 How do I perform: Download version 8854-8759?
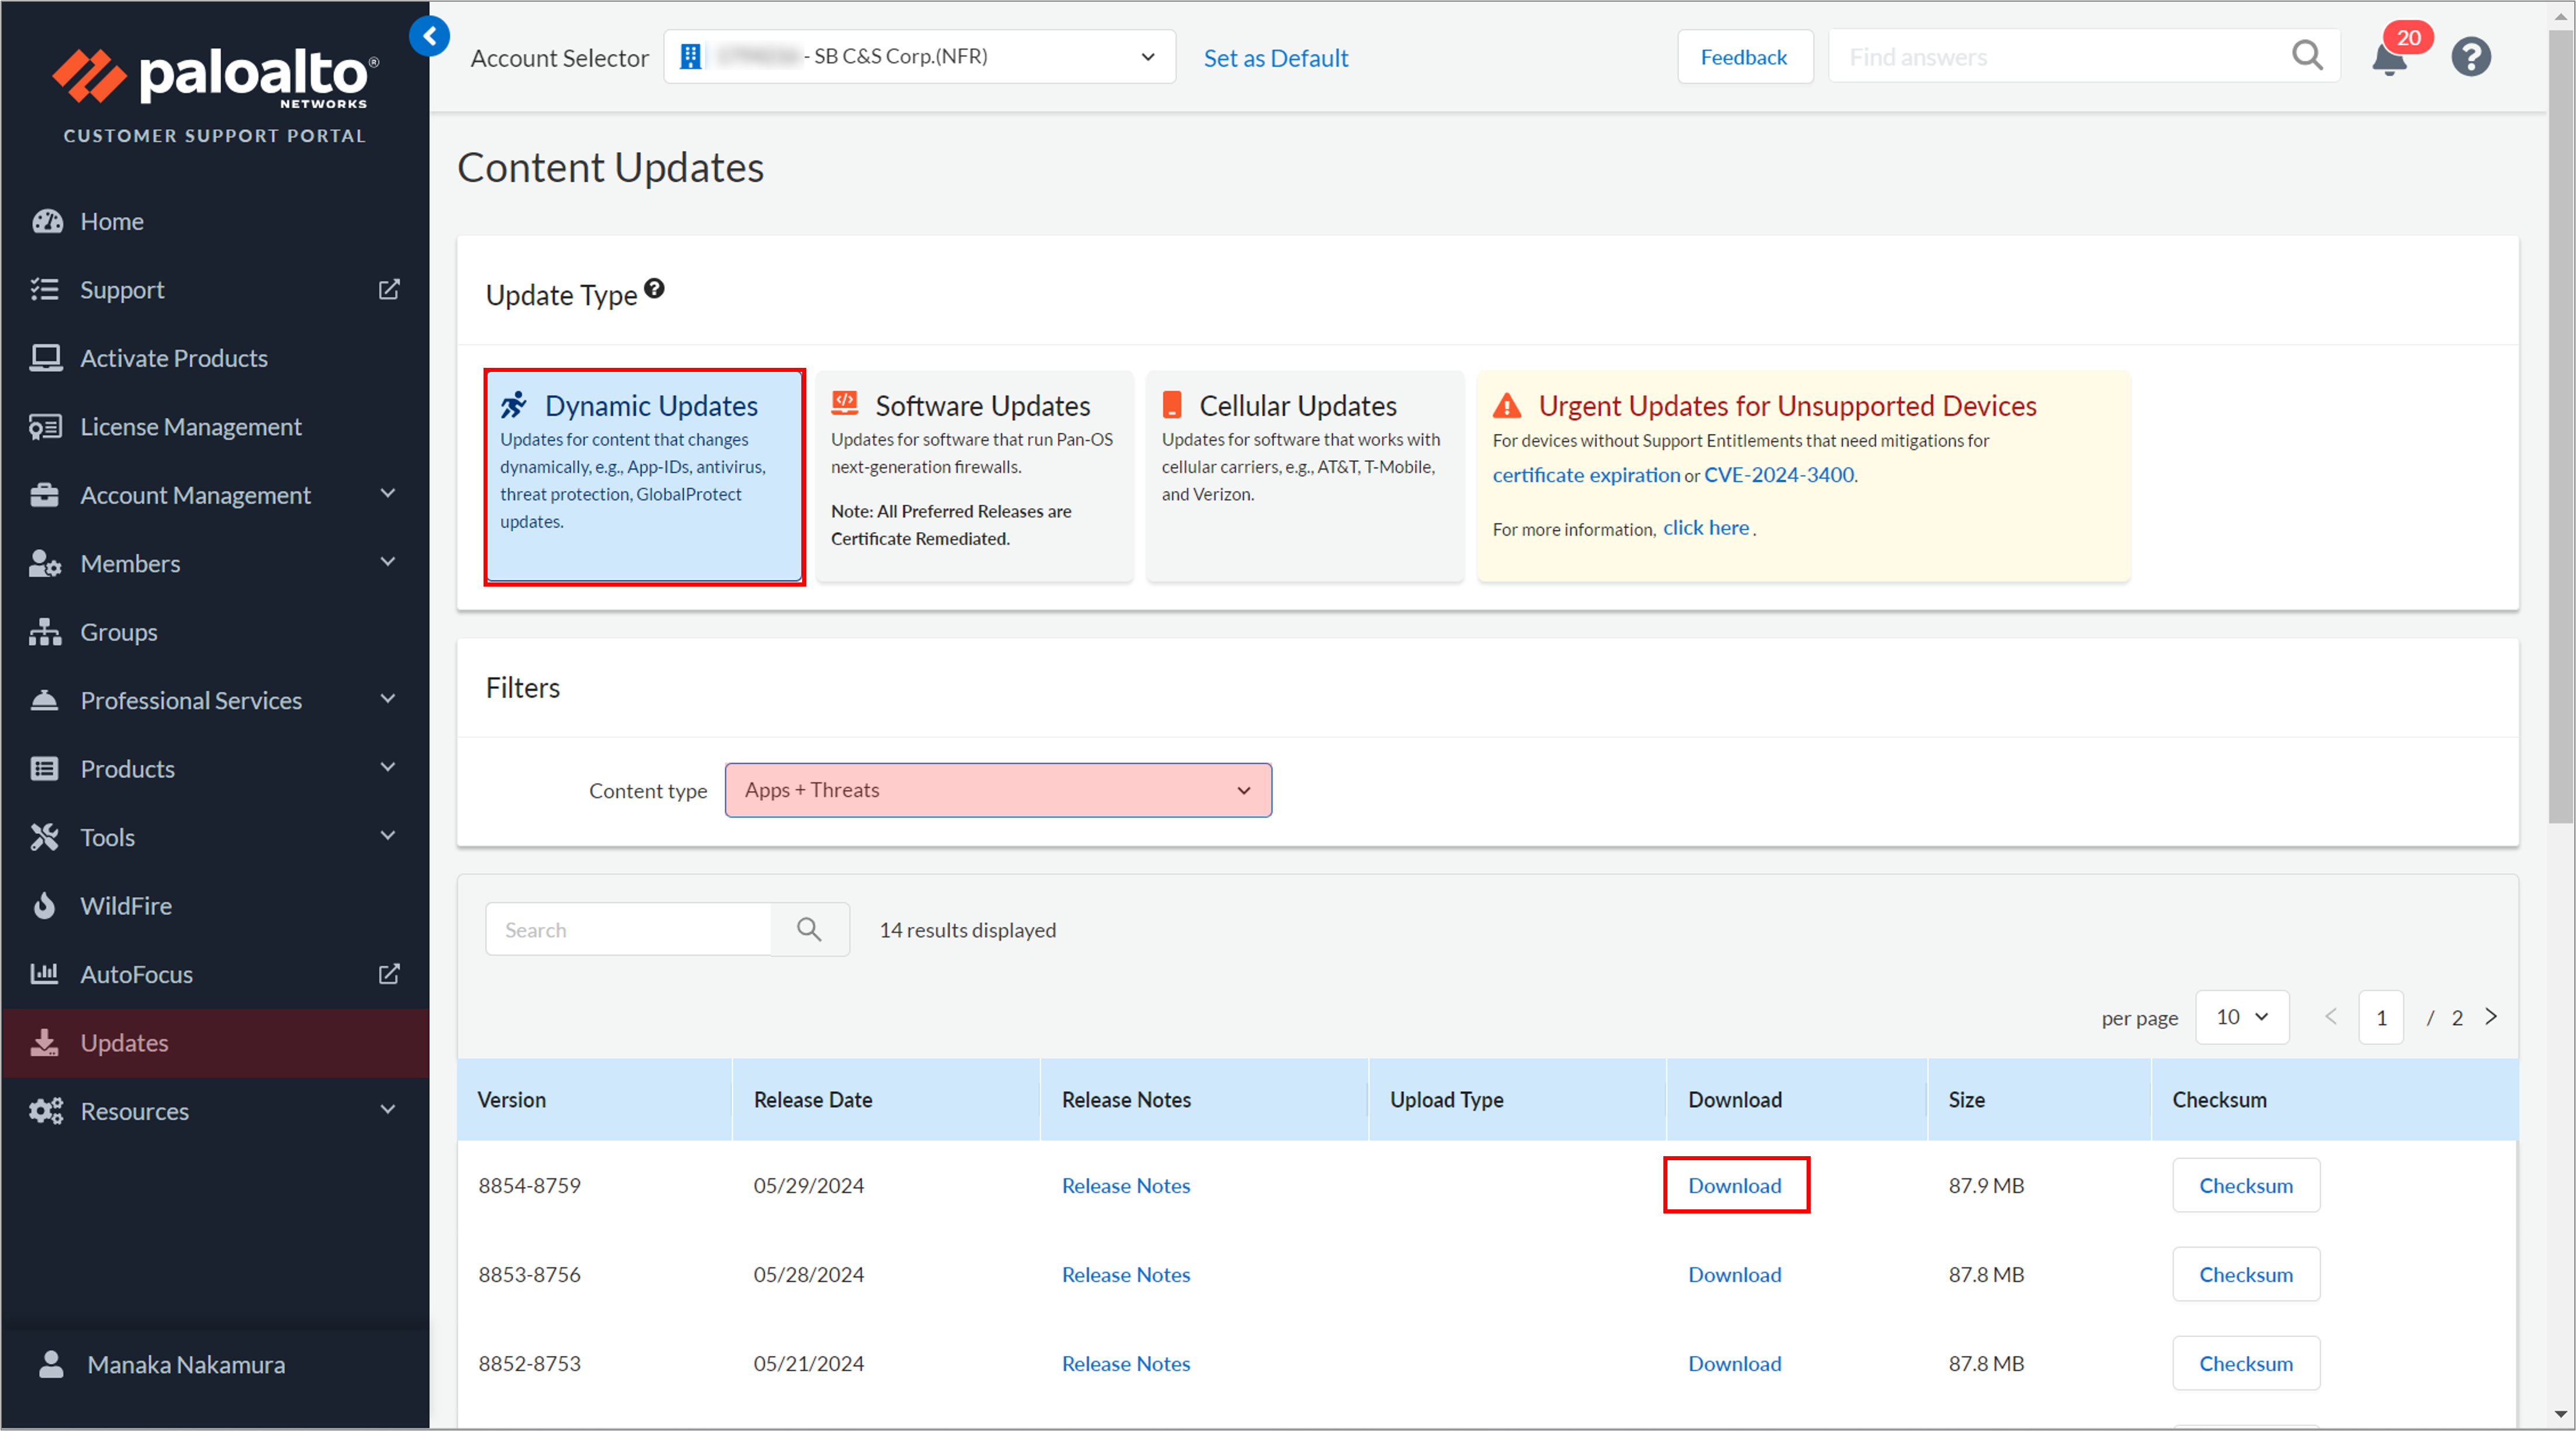coord(1735,1185)
